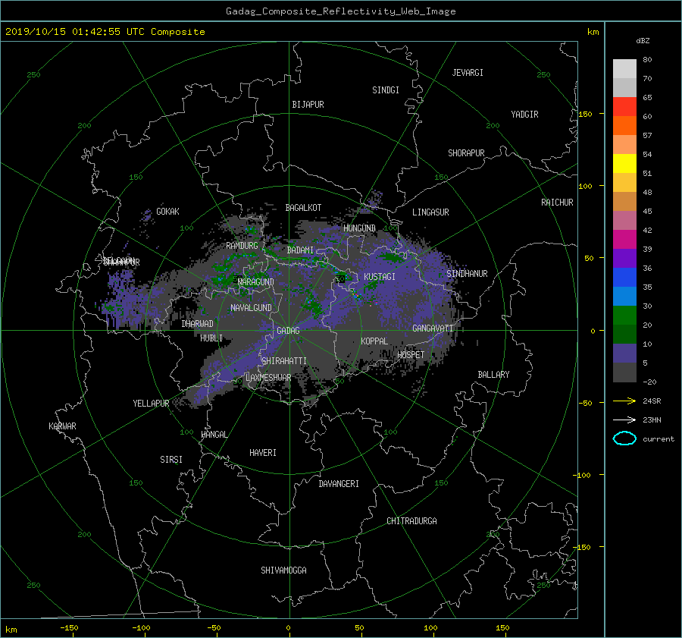This screenshot has width=682, height=638.
Task: Click the -150 tick on bottom axis
Action: (69, 627)
